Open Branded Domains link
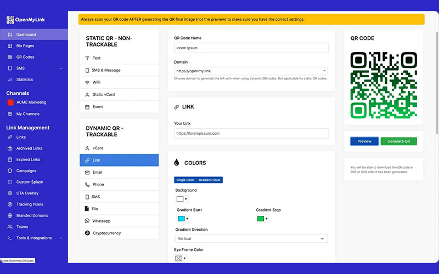Screen dimensions: 439x274 click(x=33, y=215)
